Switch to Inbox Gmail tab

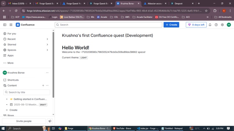pyautogui.click(x=19, y=3)
